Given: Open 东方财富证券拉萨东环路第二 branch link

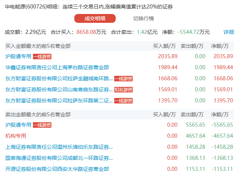Looking at the screenshot, I should pos(59,101).
